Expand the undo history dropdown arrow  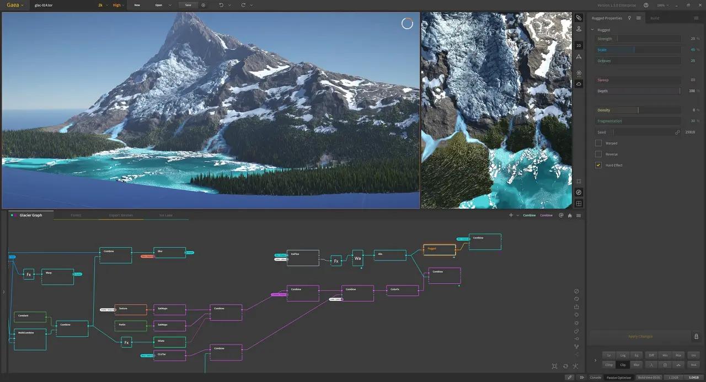point(229,5)
